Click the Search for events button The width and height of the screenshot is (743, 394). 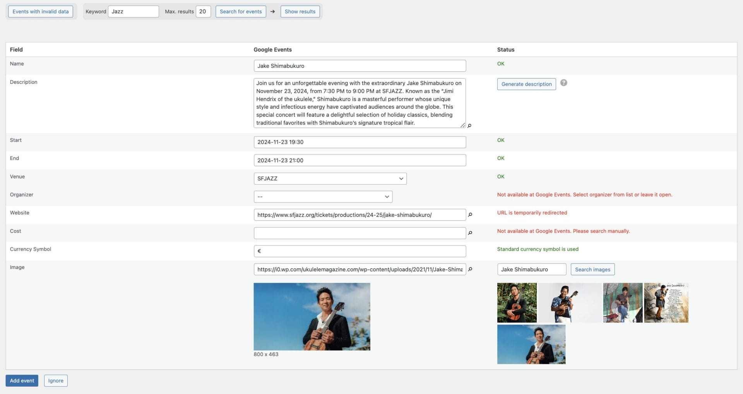coord(241,12)
